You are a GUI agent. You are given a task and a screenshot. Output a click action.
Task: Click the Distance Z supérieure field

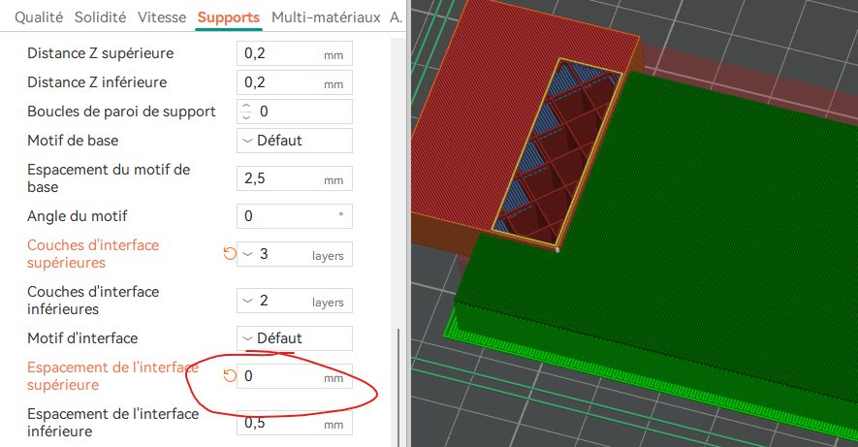click(295, 53)
